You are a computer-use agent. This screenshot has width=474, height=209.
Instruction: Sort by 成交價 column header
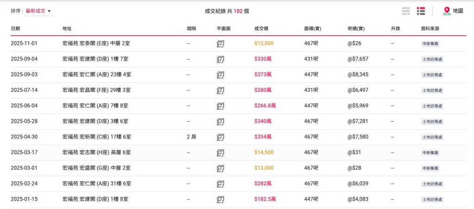[261, 29]
